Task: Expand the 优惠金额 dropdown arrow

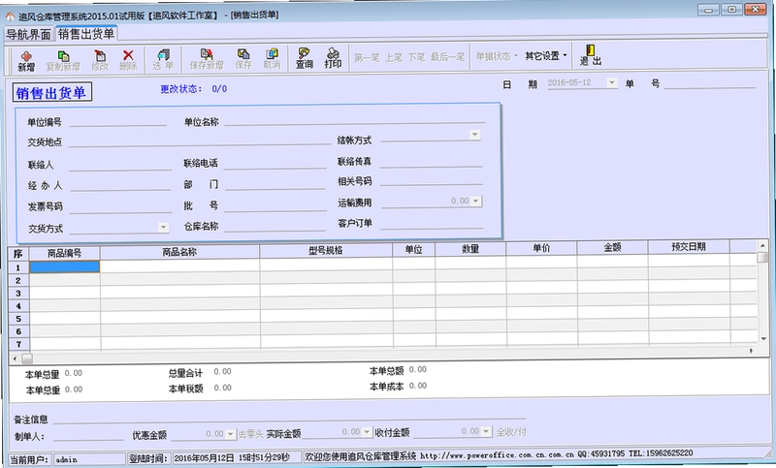Action: click(x=230, y=434)
